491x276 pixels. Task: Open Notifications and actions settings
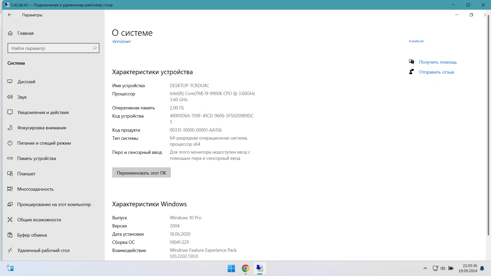pos(43,112)
